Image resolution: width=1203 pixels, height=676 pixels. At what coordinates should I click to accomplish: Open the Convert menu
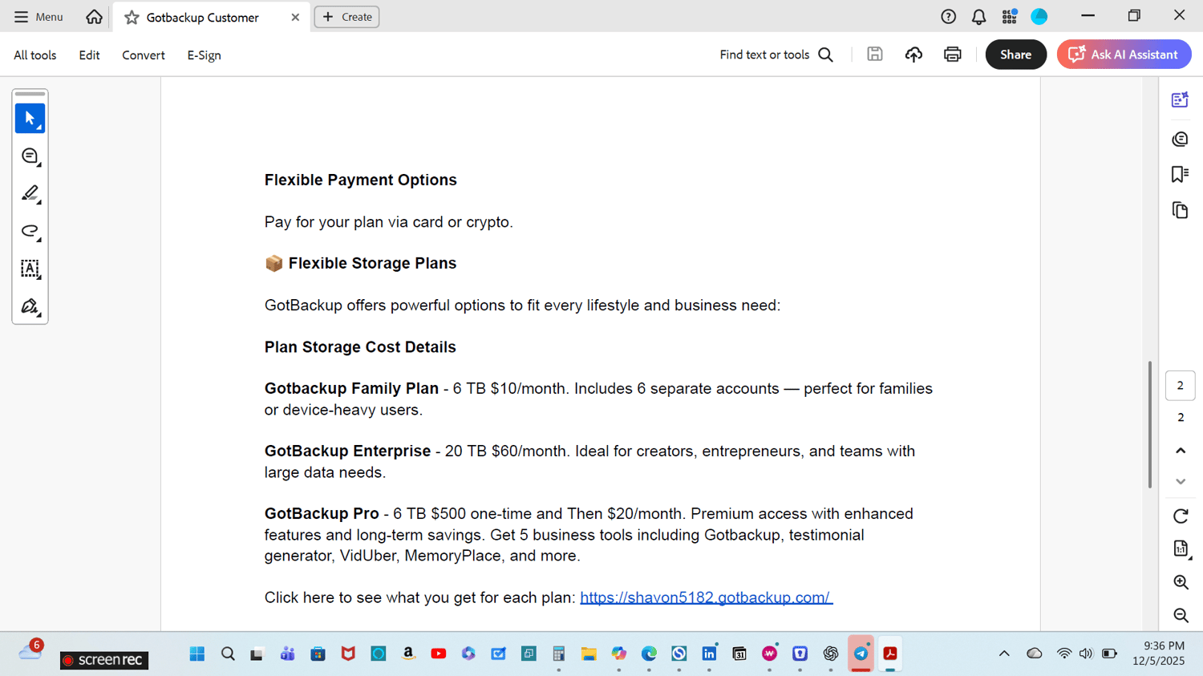tap(144, 55)
